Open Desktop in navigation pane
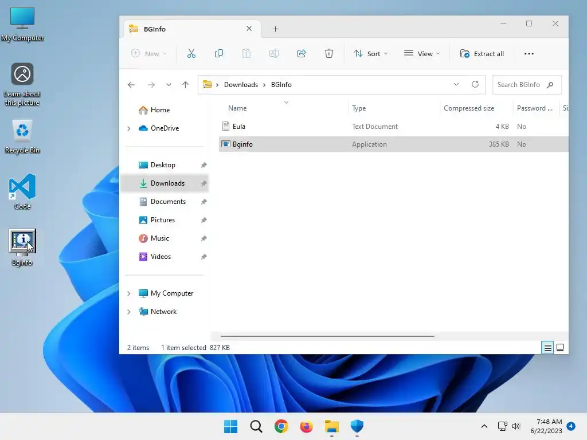The image size is (587, 440). [164, 165]
